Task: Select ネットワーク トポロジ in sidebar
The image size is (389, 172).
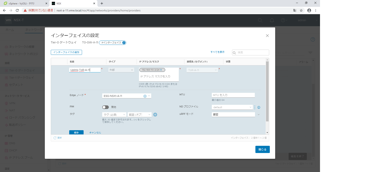Action: click(23, 54)
